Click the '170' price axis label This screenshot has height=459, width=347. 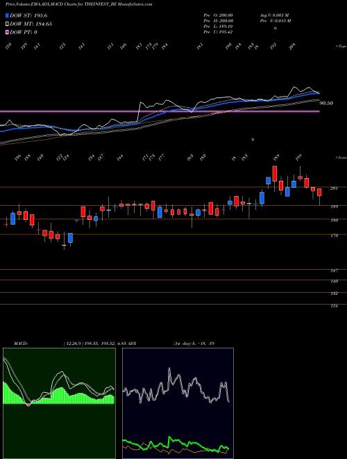click(334, 235)
